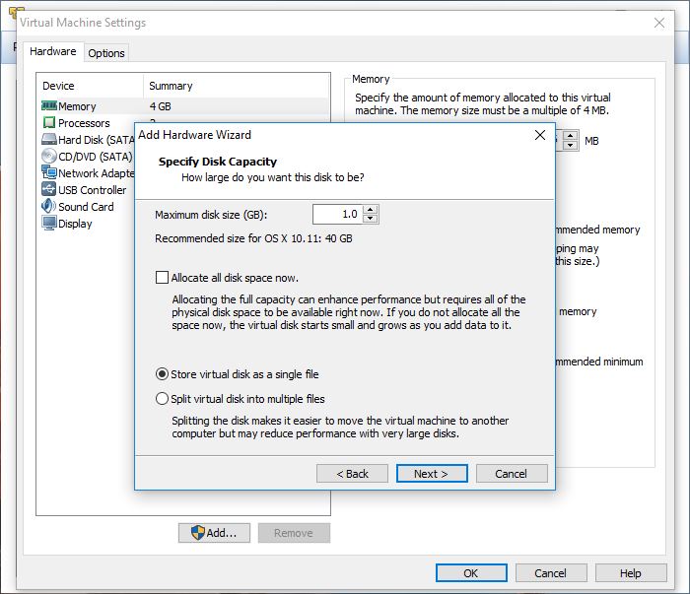The width and height of the screenshot is (690, 594).
Task: Select the Sound Card row label
Action: click(86, 207)
